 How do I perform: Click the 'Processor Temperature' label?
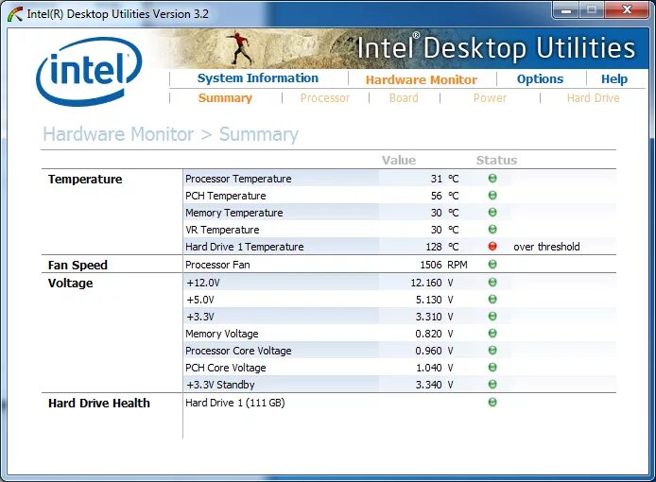[x=238, y=179]
